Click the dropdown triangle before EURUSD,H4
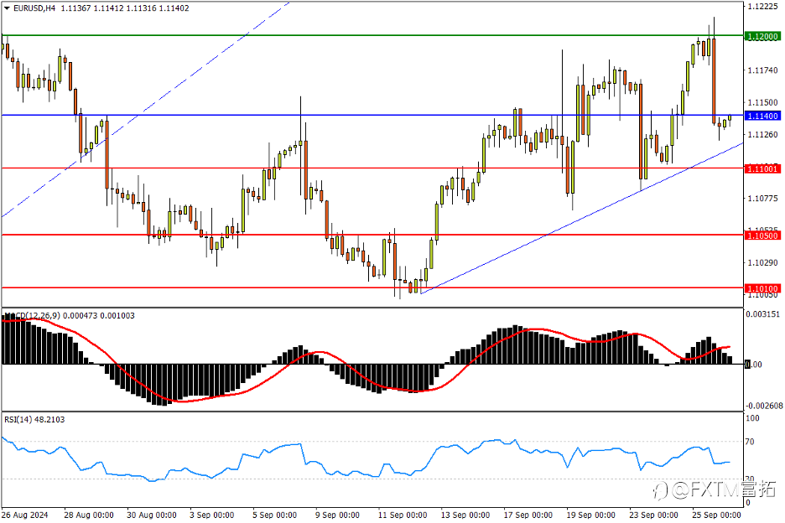Screen dimensions: 785x523 pos(7,8)
